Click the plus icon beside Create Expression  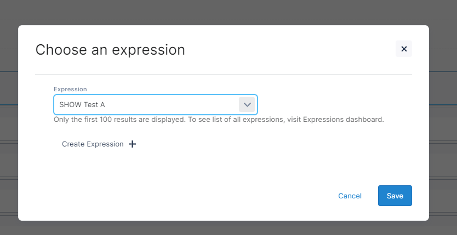tap(132, 144)
